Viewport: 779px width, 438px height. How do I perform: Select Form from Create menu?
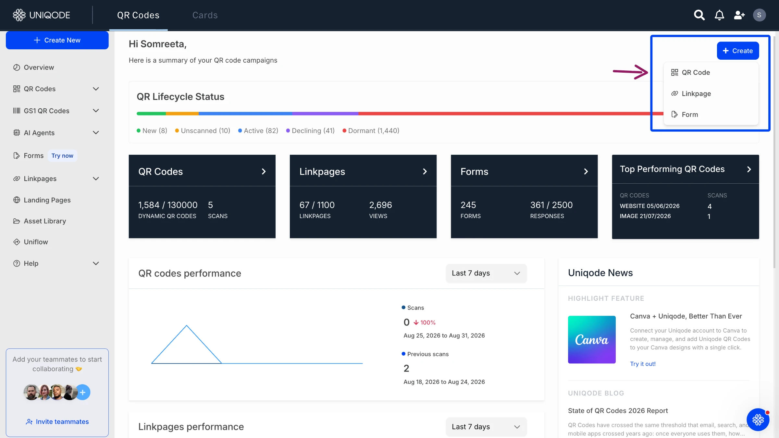[x=711, y=115]
